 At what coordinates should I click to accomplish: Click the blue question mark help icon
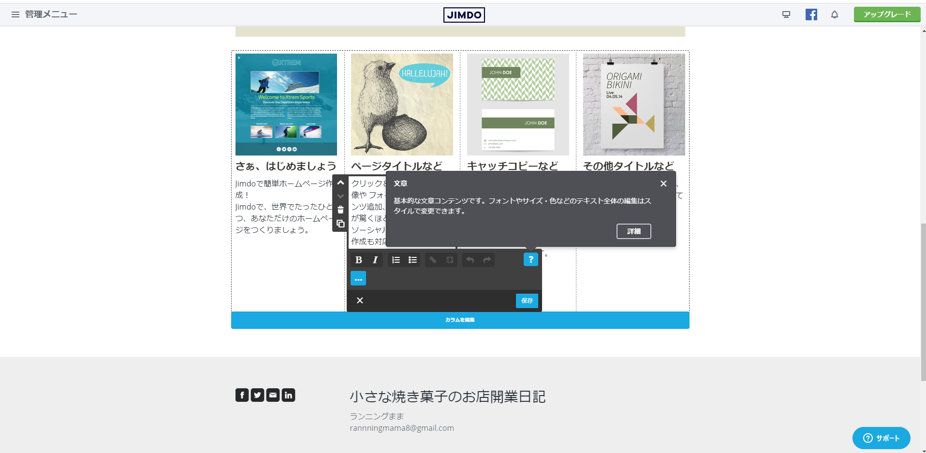[x=530, y=259]
